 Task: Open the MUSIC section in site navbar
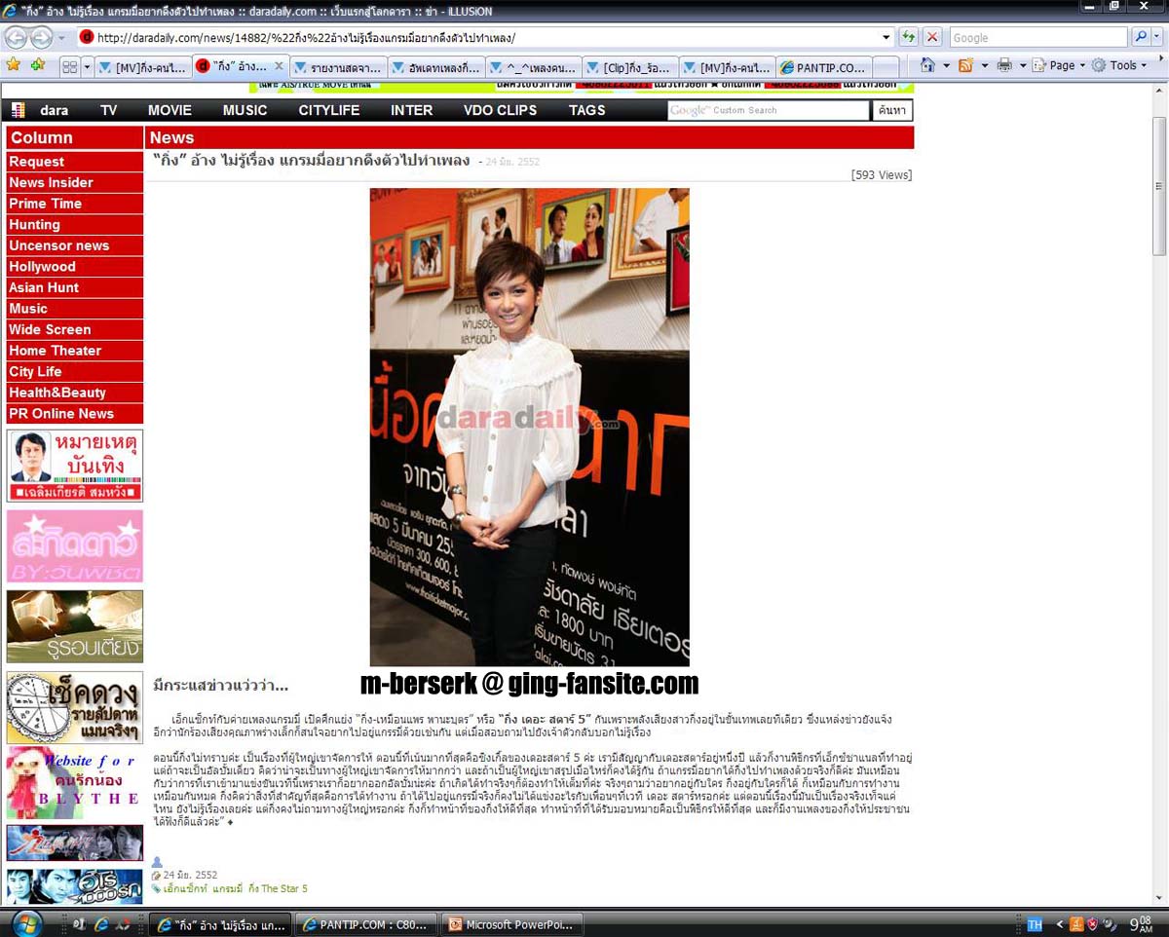pyautogui.click(x=245, y=110)
